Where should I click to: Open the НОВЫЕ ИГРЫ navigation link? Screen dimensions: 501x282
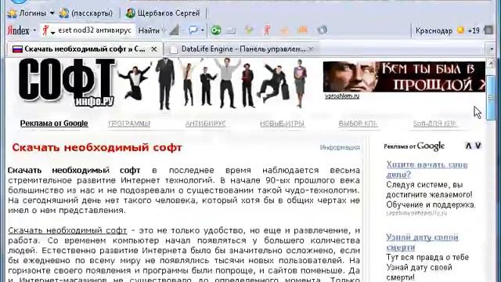282,124
